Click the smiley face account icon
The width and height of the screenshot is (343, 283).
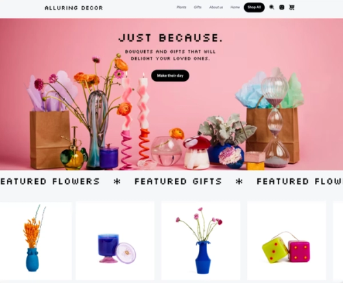pos(282,8)
